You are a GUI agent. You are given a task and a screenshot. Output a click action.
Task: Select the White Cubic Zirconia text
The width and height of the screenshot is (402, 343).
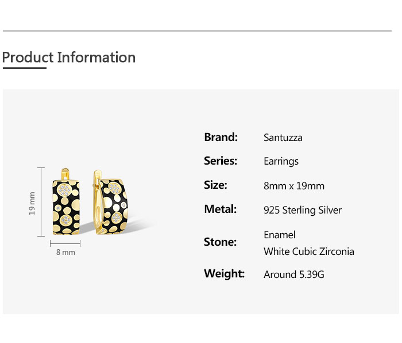(309, 251)
